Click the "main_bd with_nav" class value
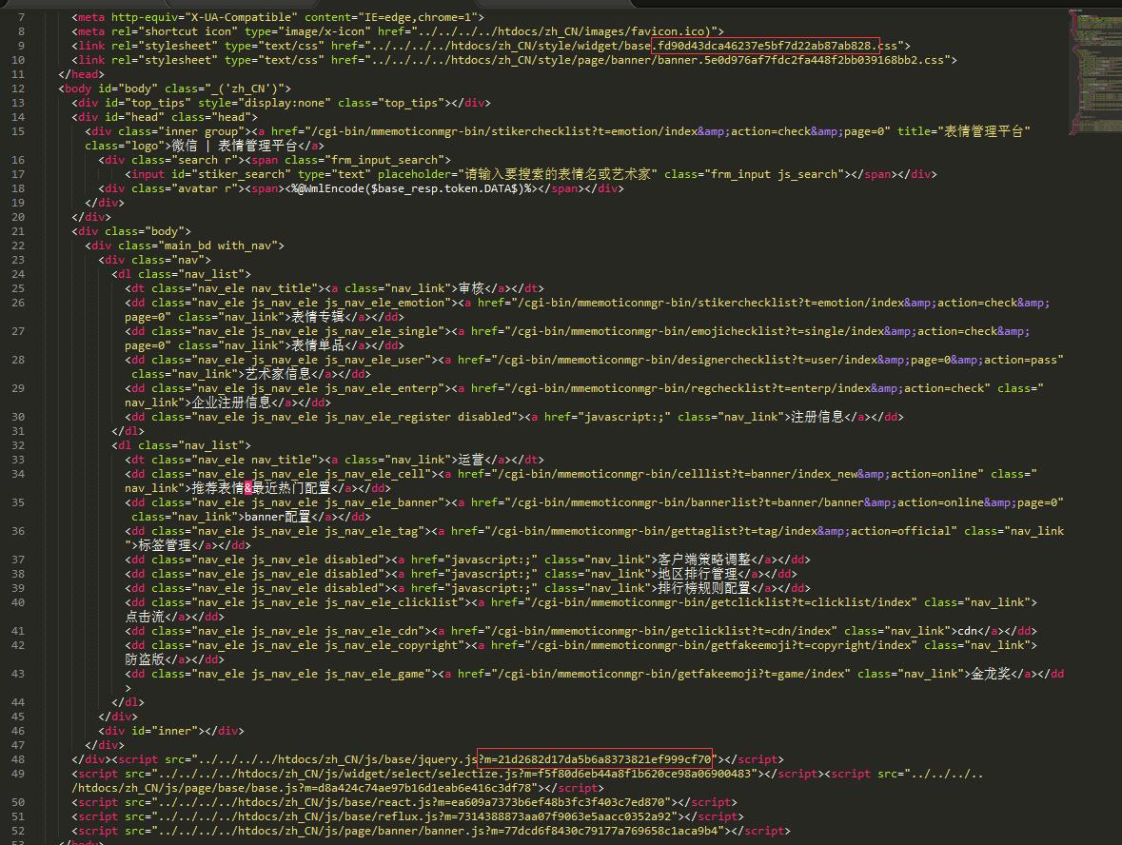This screenshot has height=845, width=1122. point(218,246)
